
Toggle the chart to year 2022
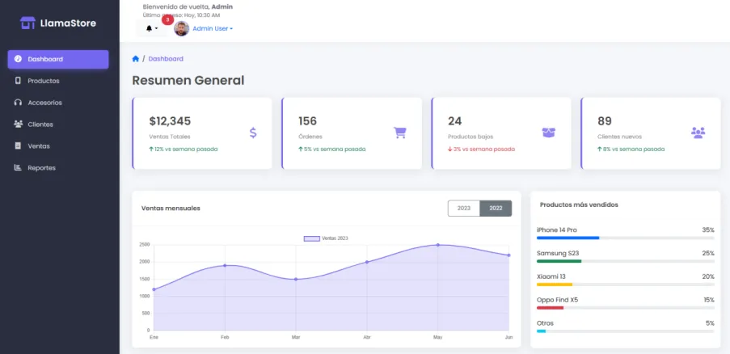click(496, 208)
